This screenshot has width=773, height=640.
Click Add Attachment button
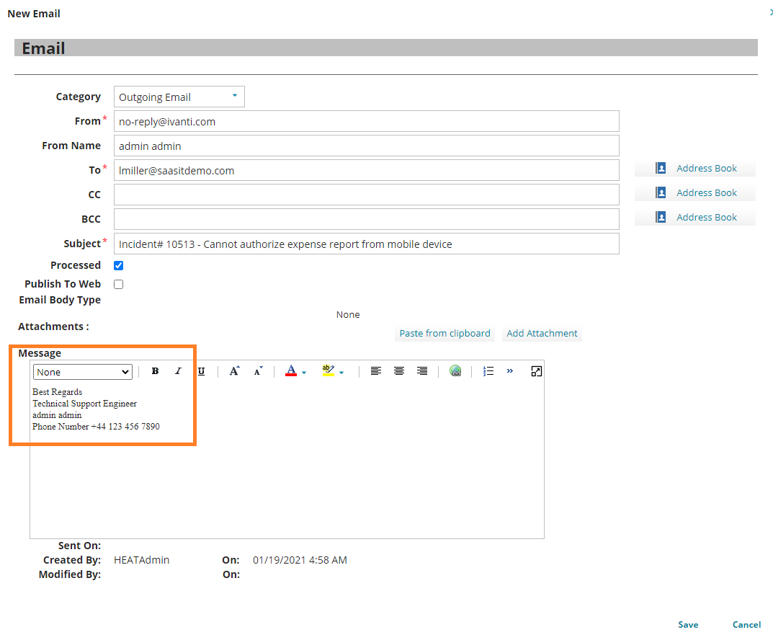542,334
